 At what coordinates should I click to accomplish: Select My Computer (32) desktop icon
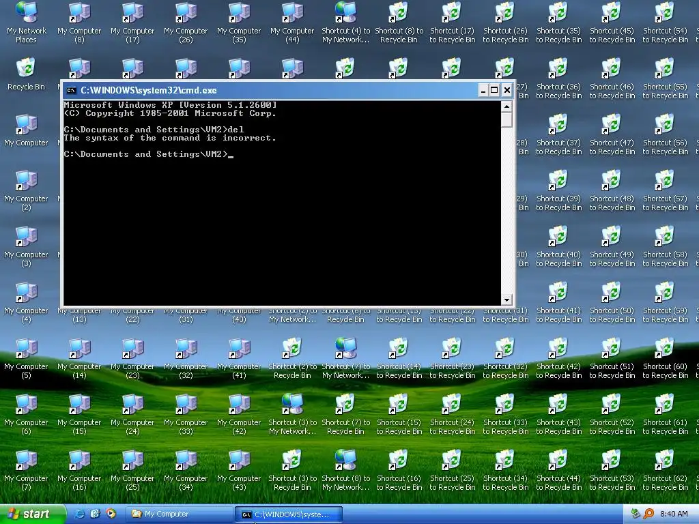click(x=186, y=358)
